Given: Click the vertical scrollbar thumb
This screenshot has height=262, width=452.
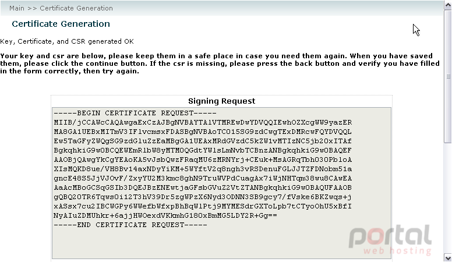Looking at the screenshot, I should point(448,76).
